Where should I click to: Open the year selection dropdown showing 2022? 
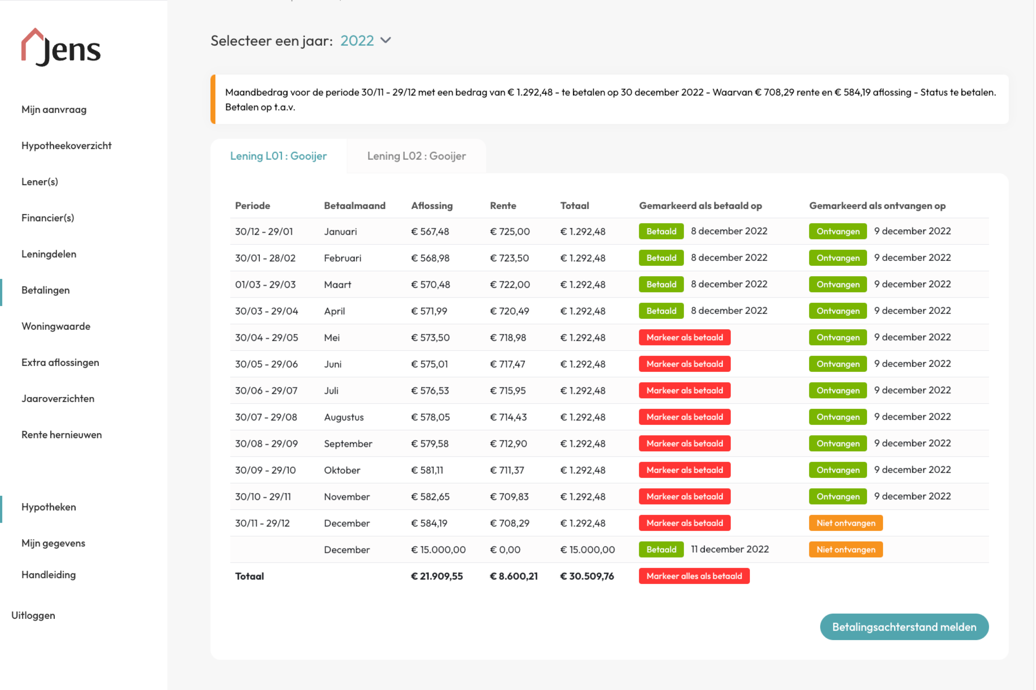click(357, 41)
